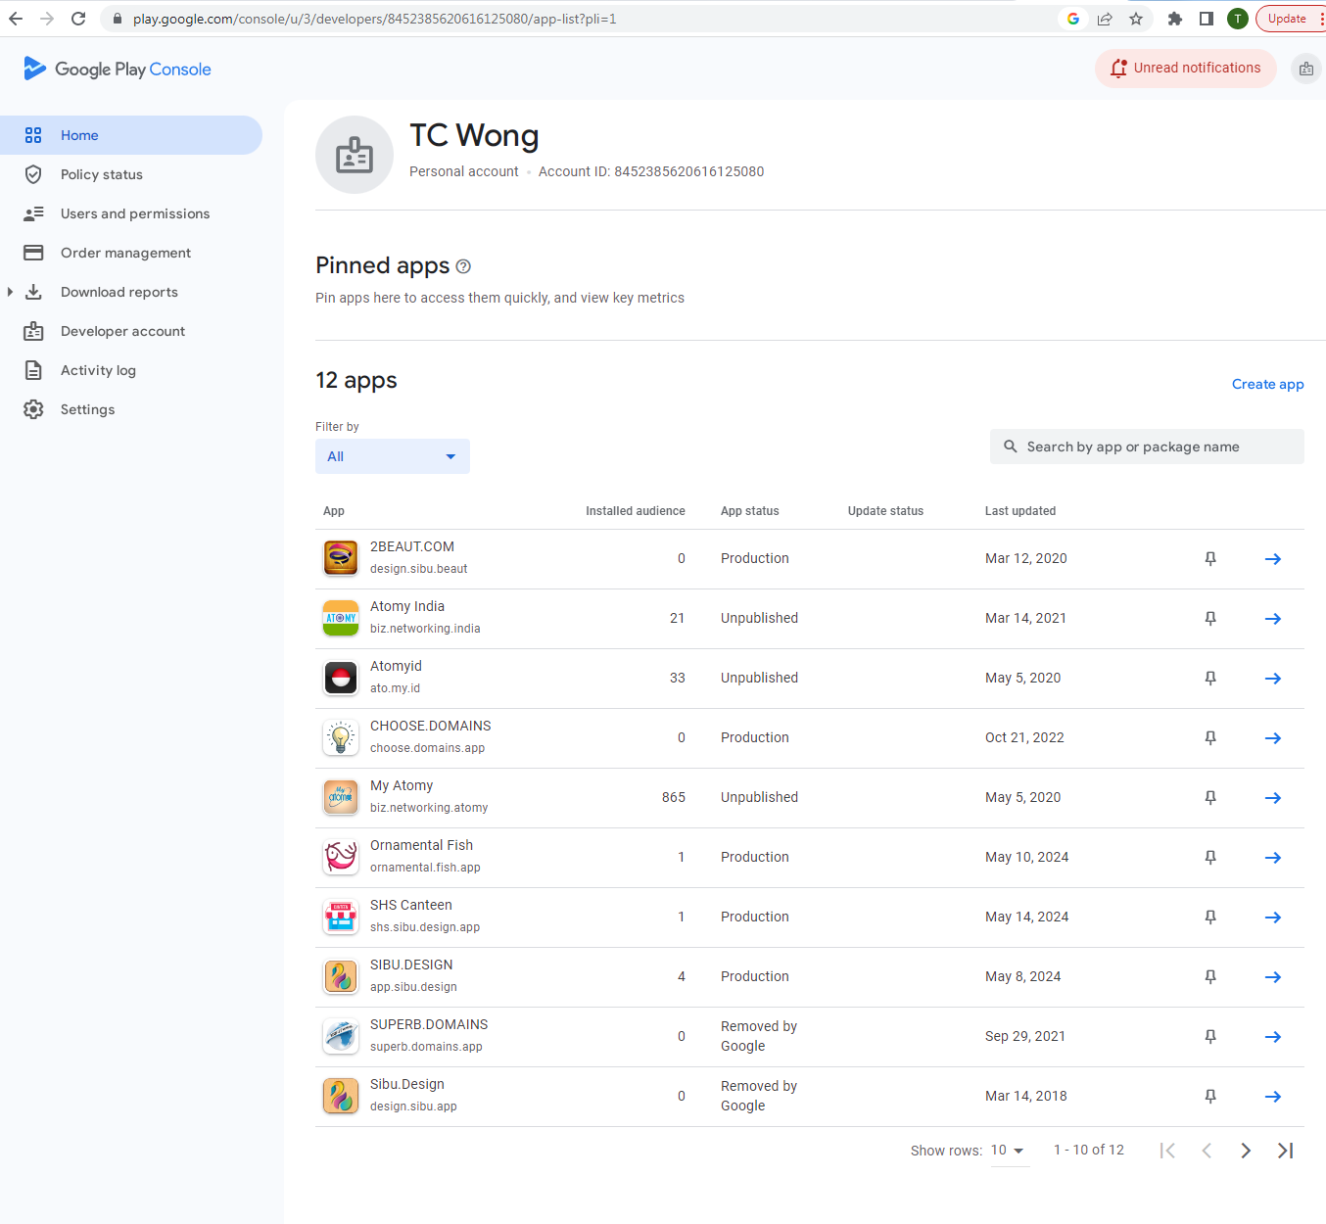Click the Create app link

pyautogui.click(x=1267, y=384)
